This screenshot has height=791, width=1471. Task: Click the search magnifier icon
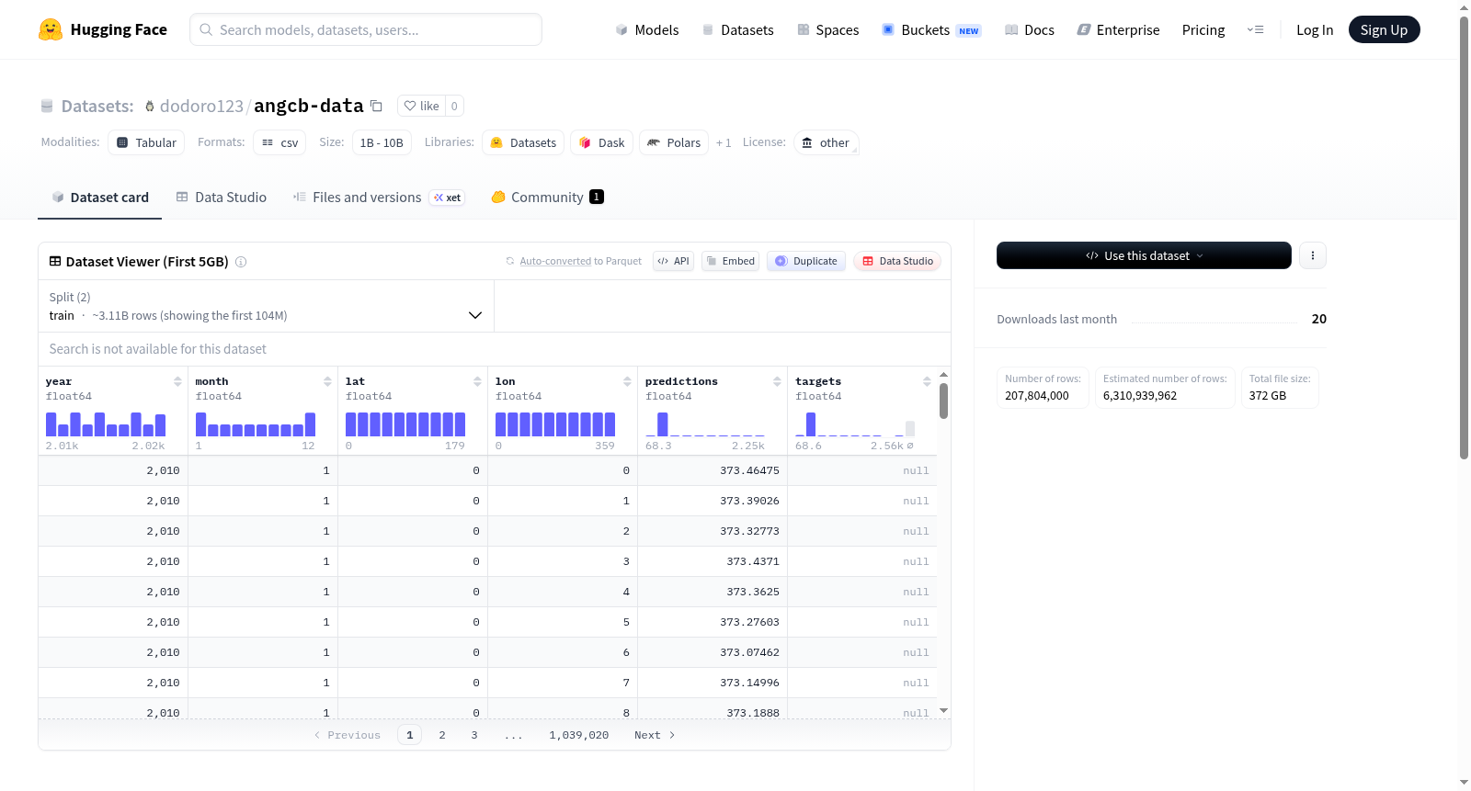pyautogui.click(x=206, y=29)
